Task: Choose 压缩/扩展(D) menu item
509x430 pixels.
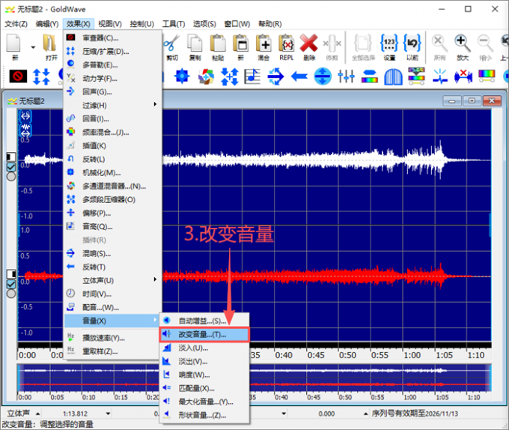Action: click(112, 51)
